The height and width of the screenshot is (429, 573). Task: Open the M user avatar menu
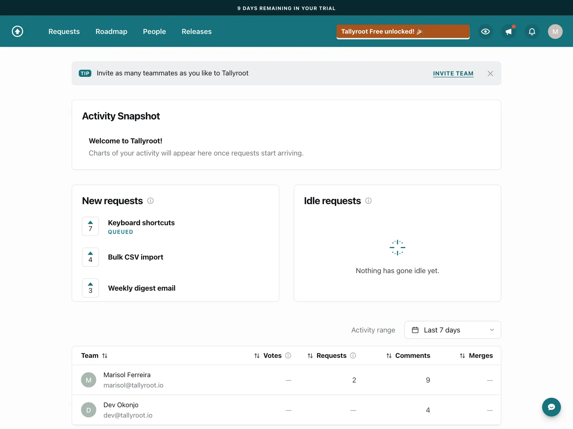[x=555, y=31]
